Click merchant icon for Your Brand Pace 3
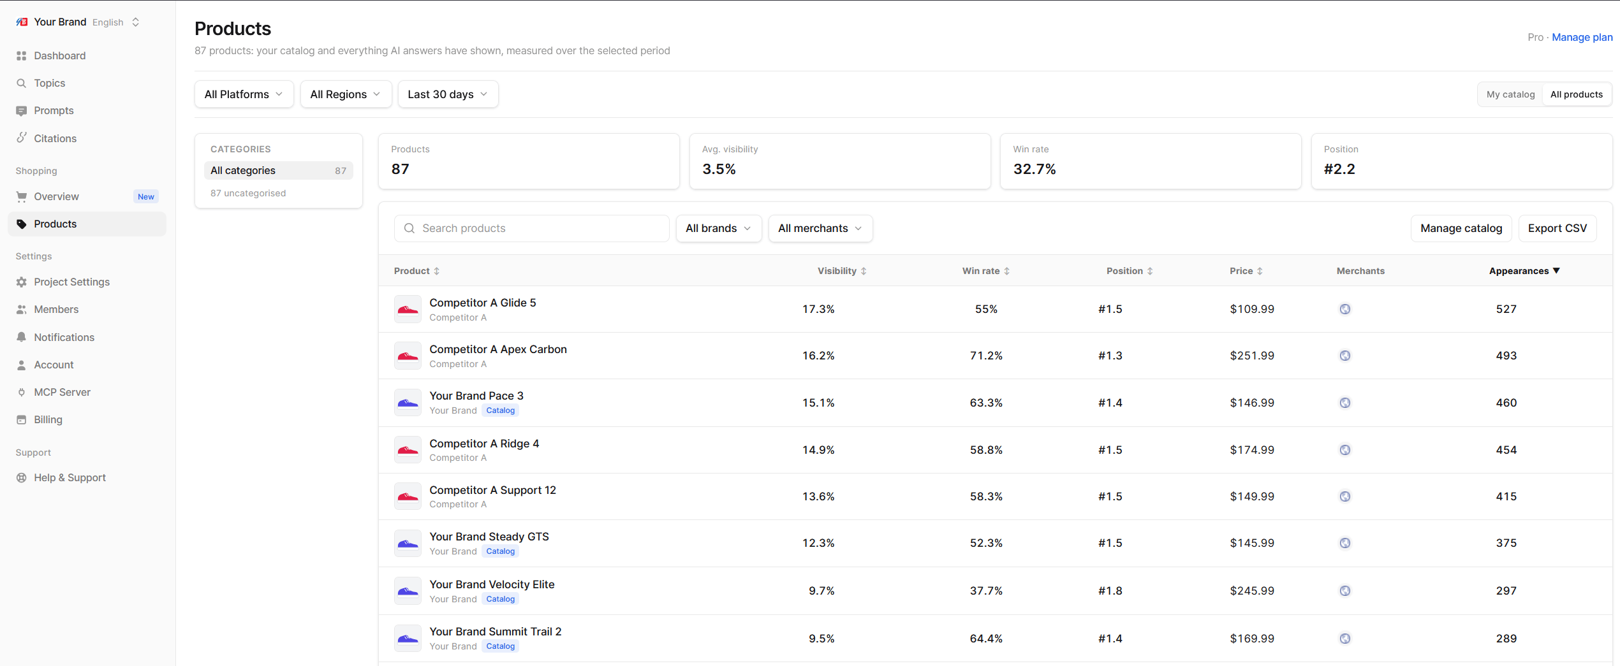 (x=1345, y=403)
